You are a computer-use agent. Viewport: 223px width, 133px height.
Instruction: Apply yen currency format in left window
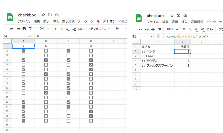click(55, 29)
